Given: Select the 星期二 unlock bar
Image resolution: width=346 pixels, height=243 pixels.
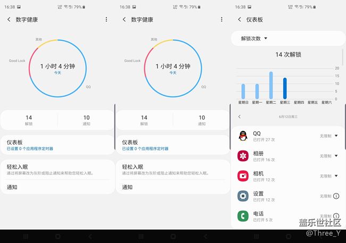Looking at the screenshot, I should coord(271,85).
